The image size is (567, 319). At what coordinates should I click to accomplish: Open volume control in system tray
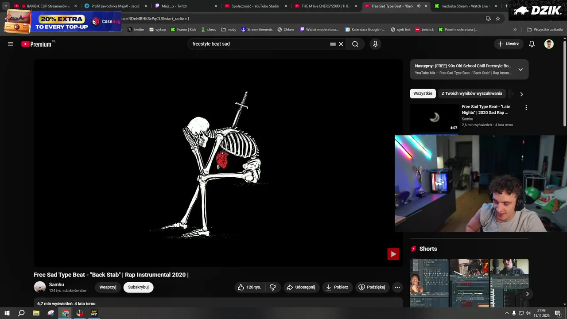528,313
